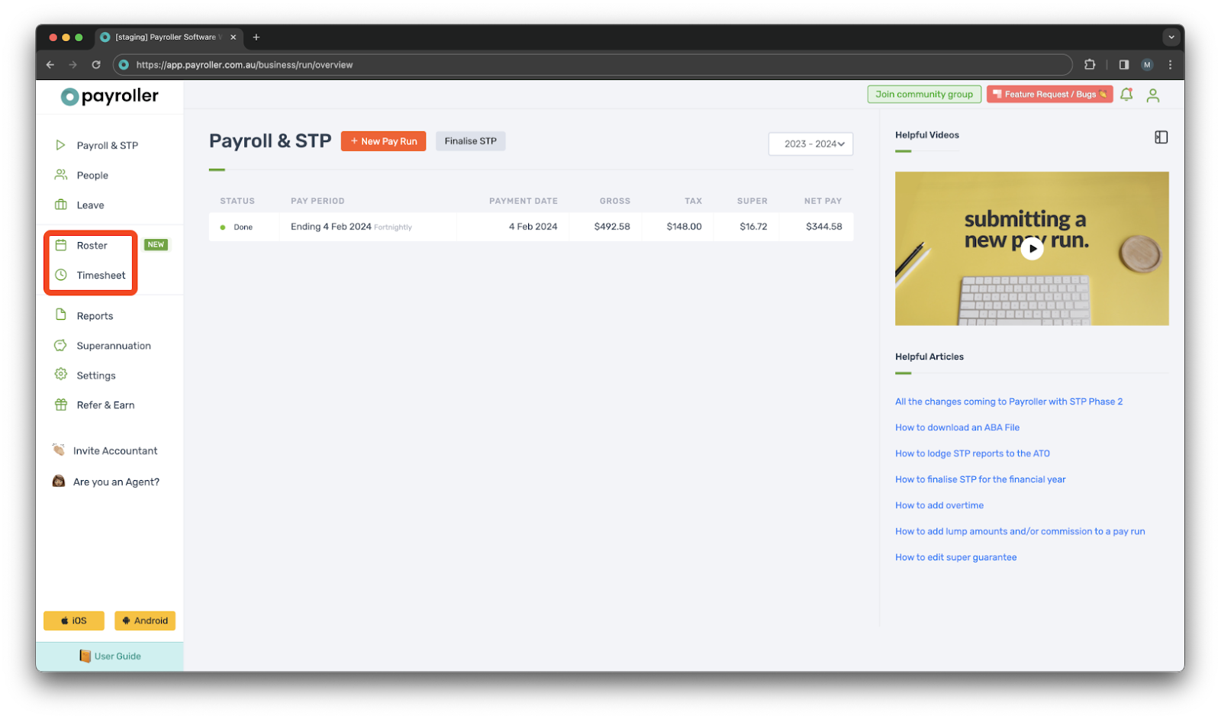Click the Payroll & STP play icon
The height and width of the screenshot is (719, 1221).
[x=60, y=145]
